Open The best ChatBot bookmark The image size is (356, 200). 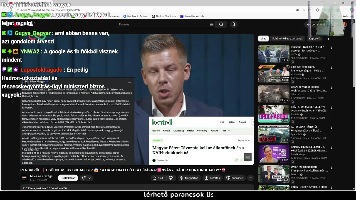tap(165, 16)
